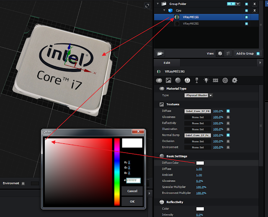The image size is (268, 217).
Task: Click the panel expand arrow right of the color dialog
Action: [x=149, y=193]
